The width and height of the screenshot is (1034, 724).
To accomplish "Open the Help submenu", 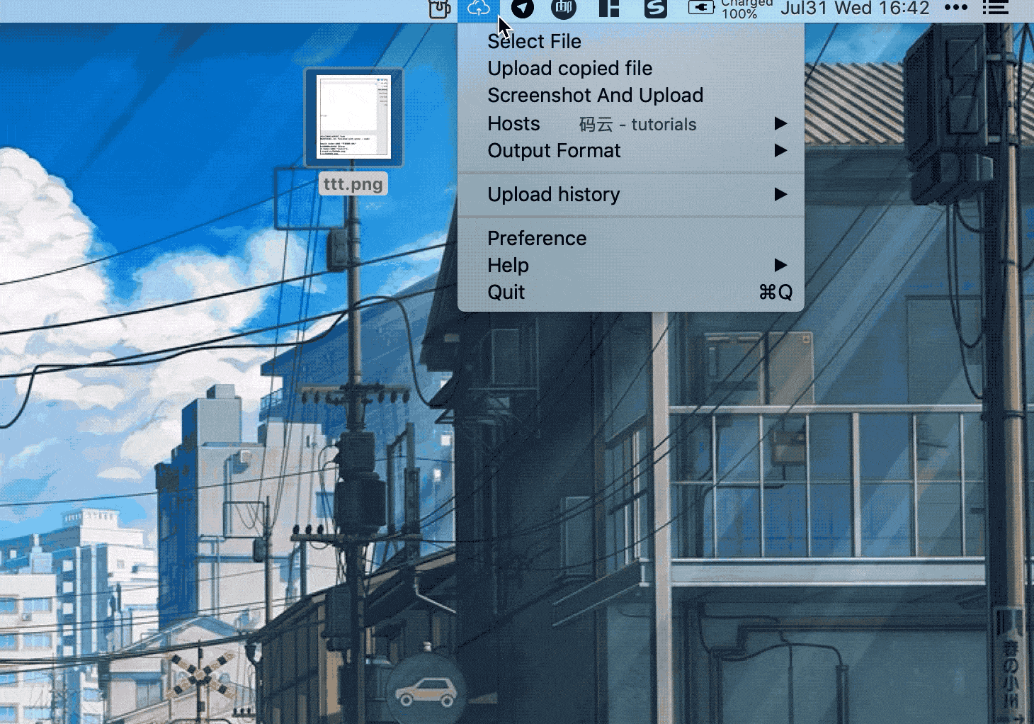I will click(631, 265).
